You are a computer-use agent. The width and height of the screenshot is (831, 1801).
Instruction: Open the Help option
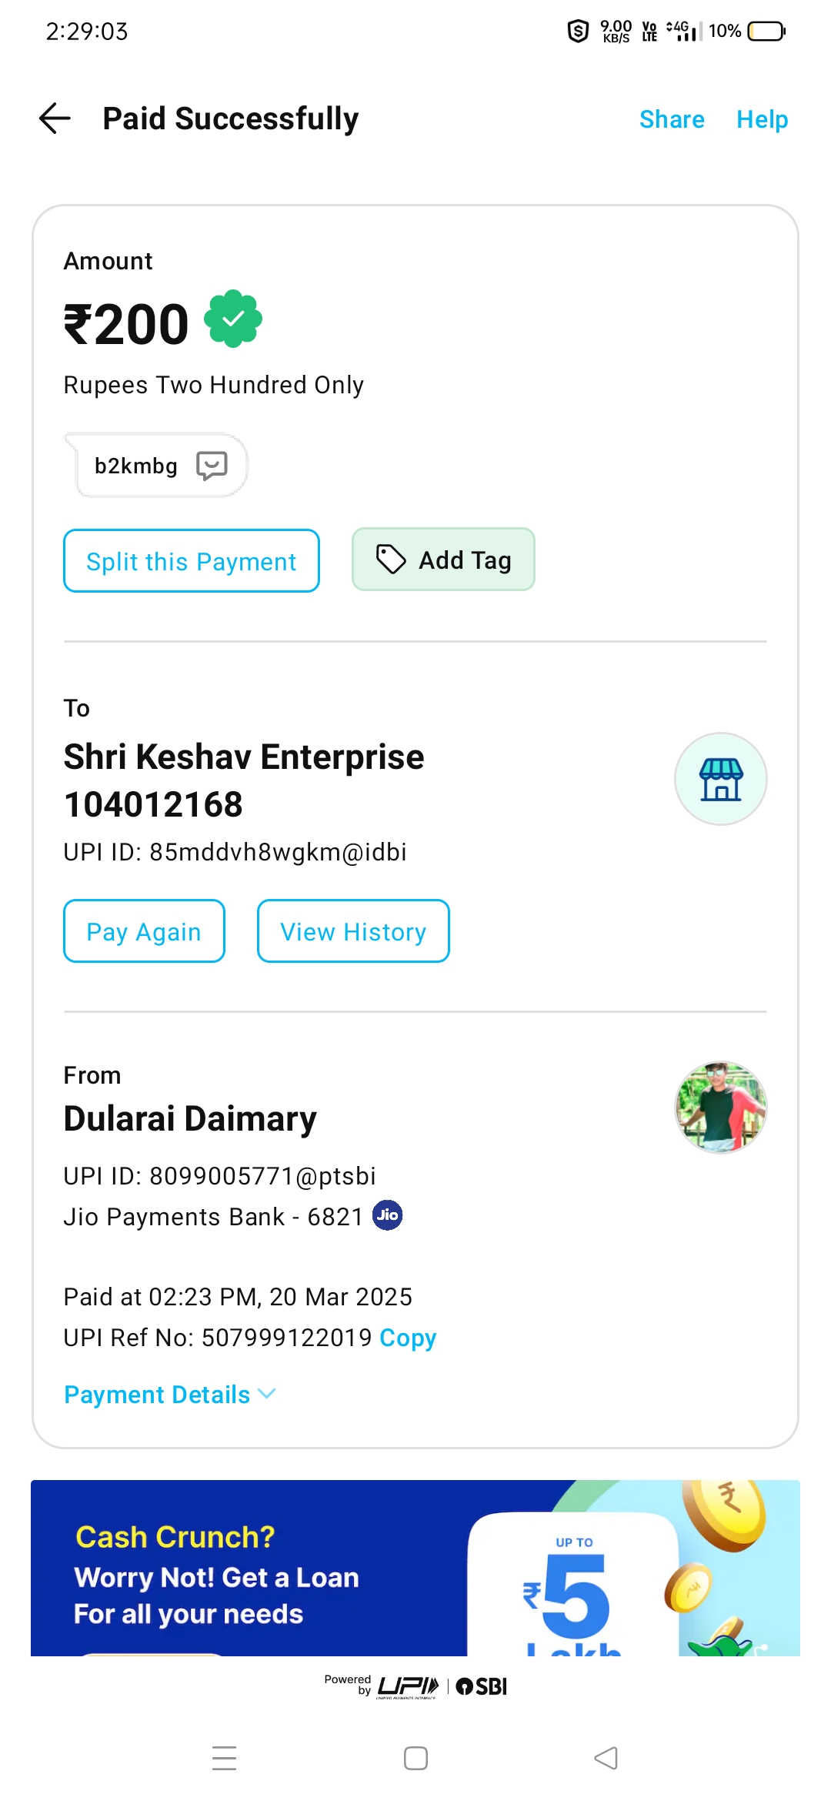tap(762, 119)
